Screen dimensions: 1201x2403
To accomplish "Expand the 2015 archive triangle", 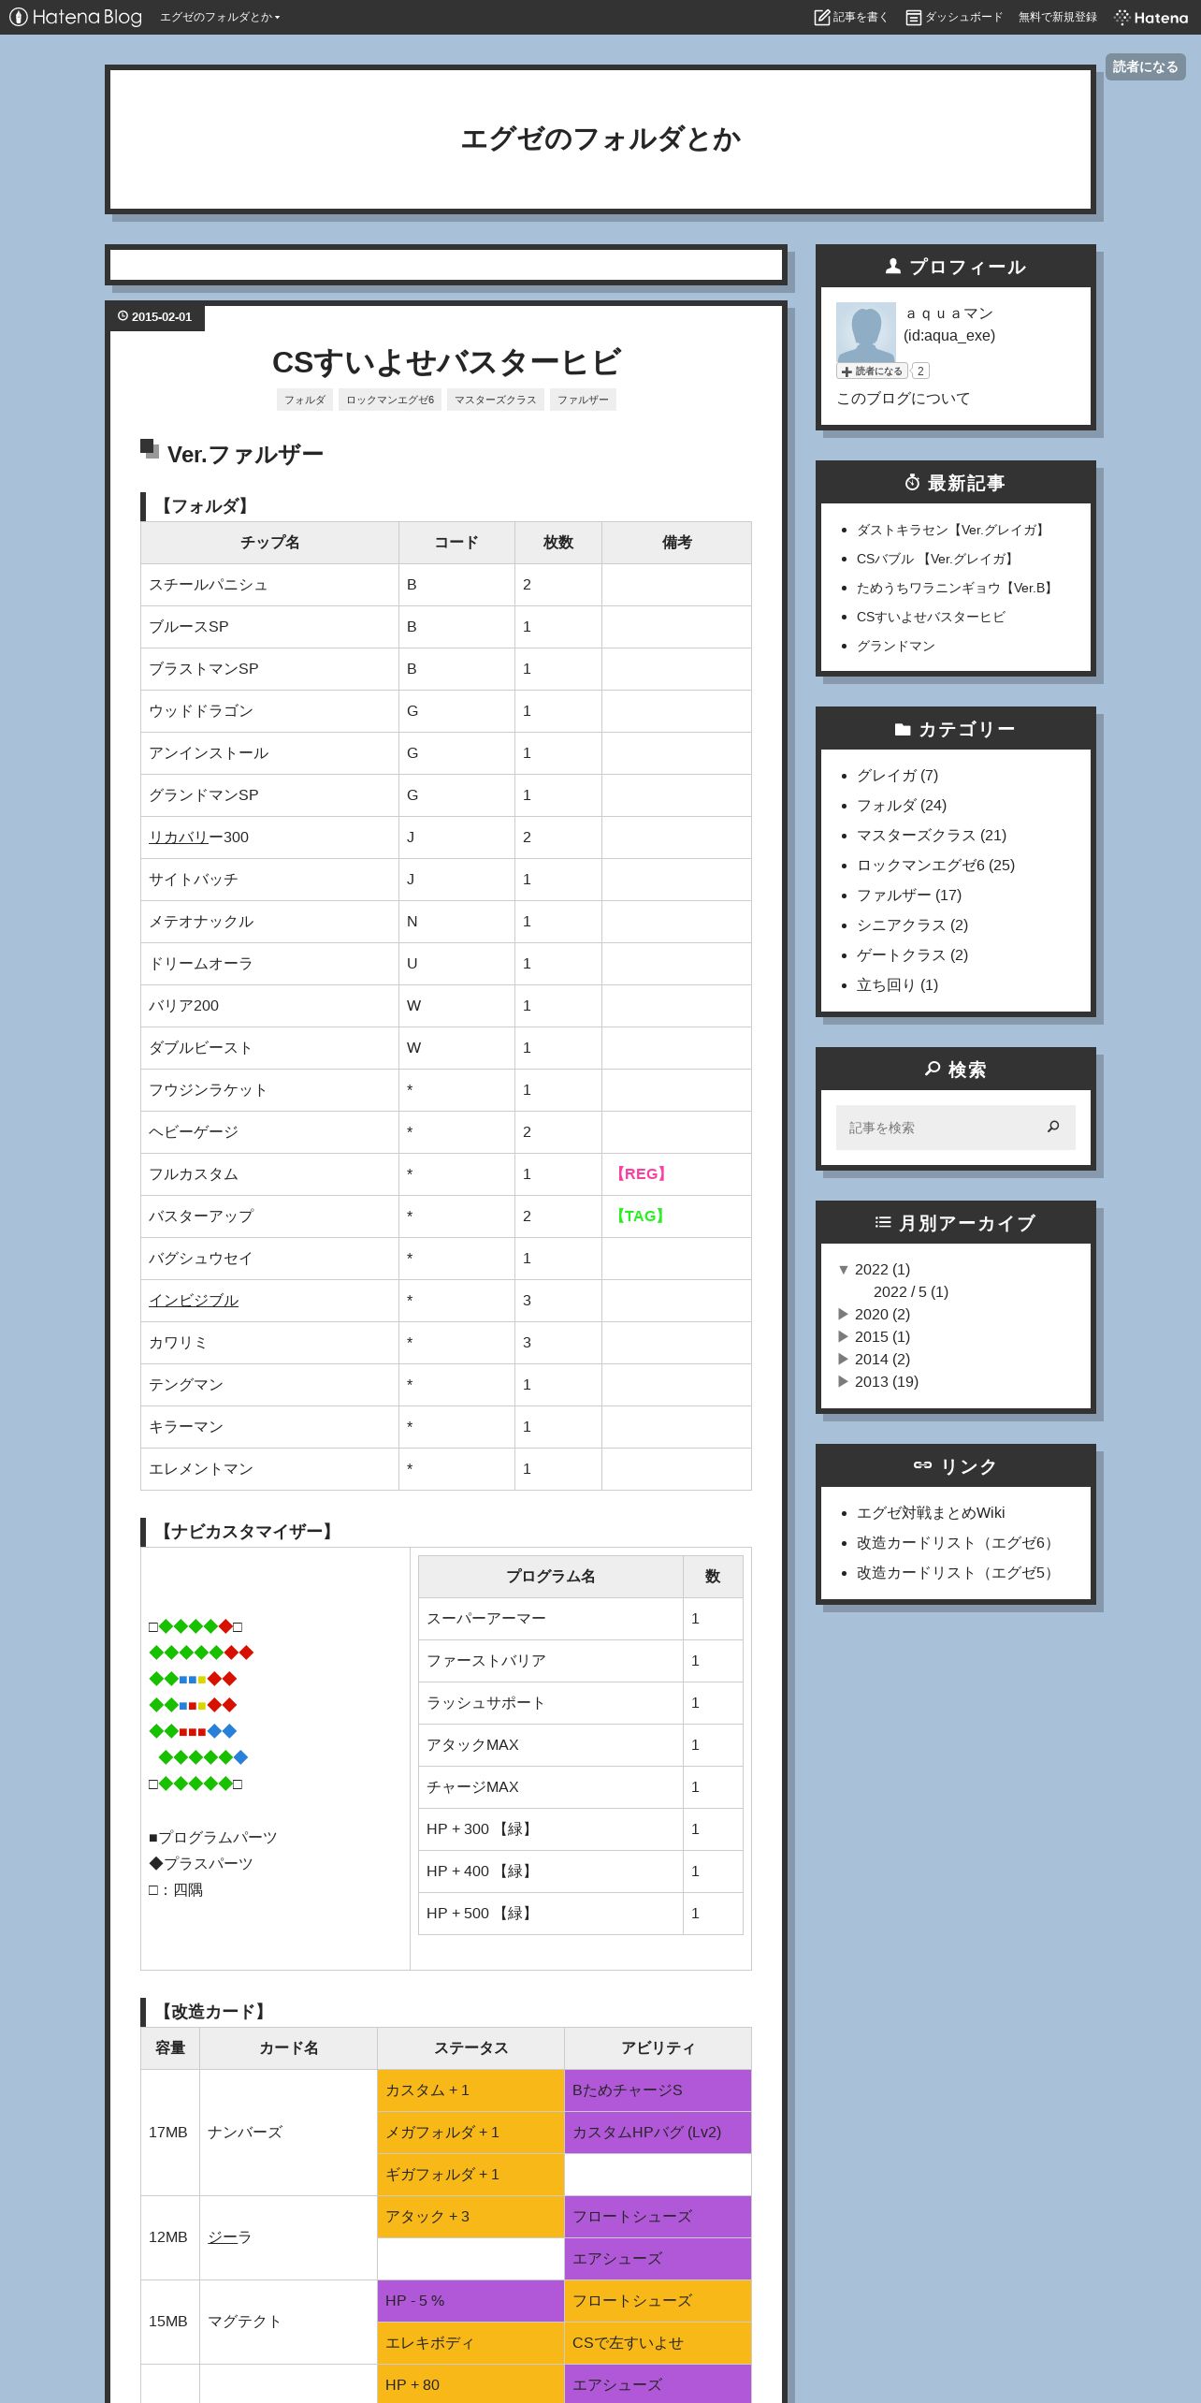I will pos(843,1337).
